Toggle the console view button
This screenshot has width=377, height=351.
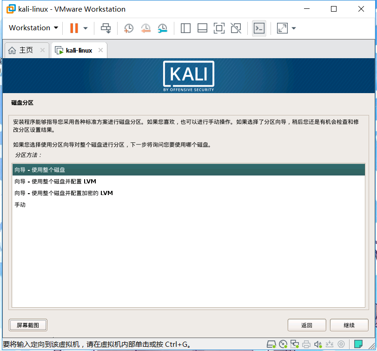pos(259,28)
